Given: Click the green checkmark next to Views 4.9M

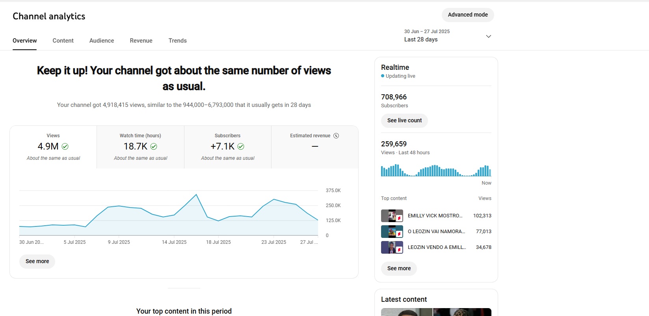Looking at the screenshot, I should [65, 146].
